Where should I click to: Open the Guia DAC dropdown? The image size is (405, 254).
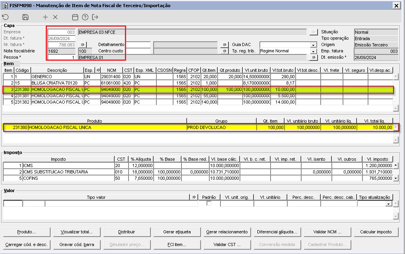(313, 45)
